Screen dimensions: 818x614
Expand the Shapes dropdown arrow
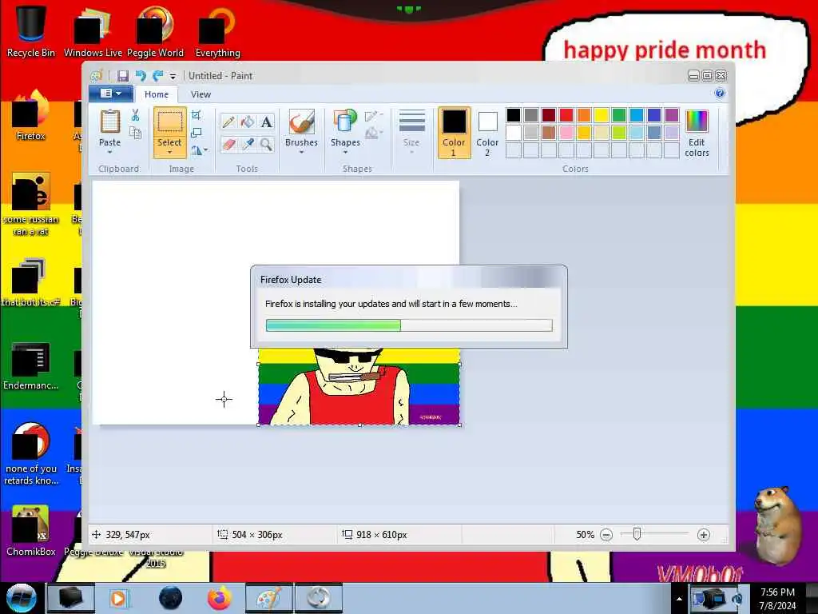point(345,152)
